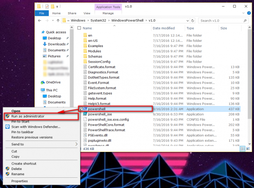Click the File tab button

[x=42, y=13]
